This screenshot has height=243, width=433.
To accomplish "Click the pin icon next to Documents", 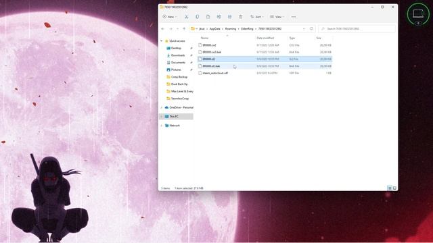I will point(191,63).
